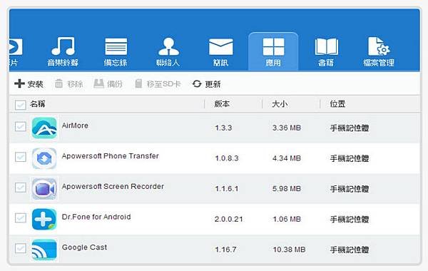The image size is (428, 271).
Task: Click the Apowersoft Phone Transfer app icon
Action: click(x=44, y=158)
